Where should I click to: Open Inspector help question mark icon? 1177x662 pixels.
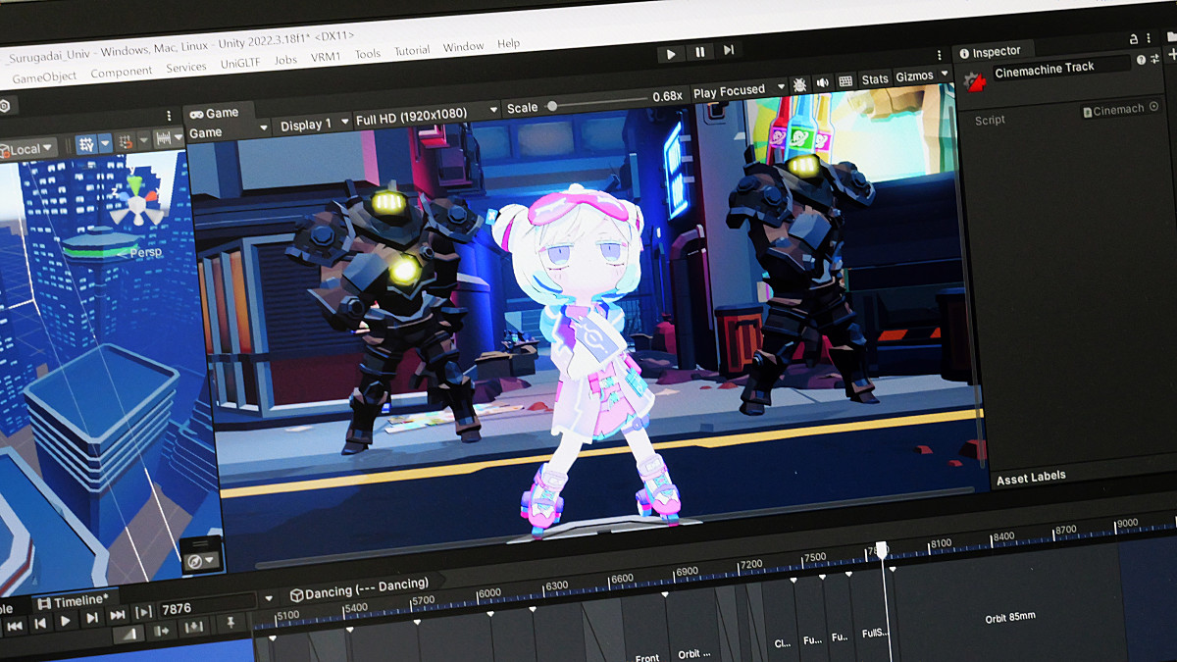pyautogui.click(x=1141, y=60)
